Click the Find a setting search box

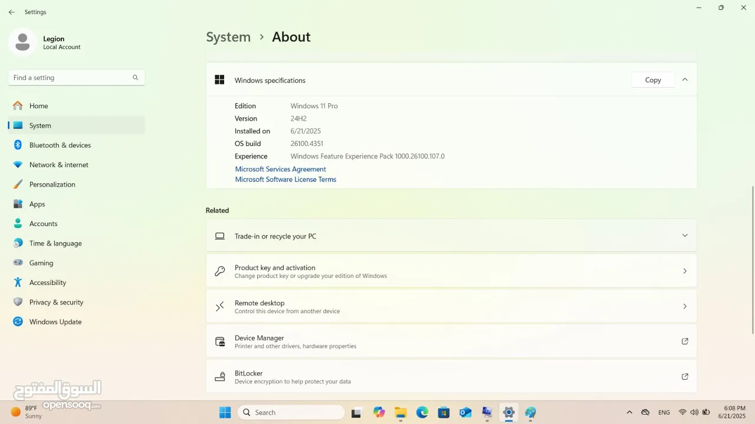click(77, 78)
